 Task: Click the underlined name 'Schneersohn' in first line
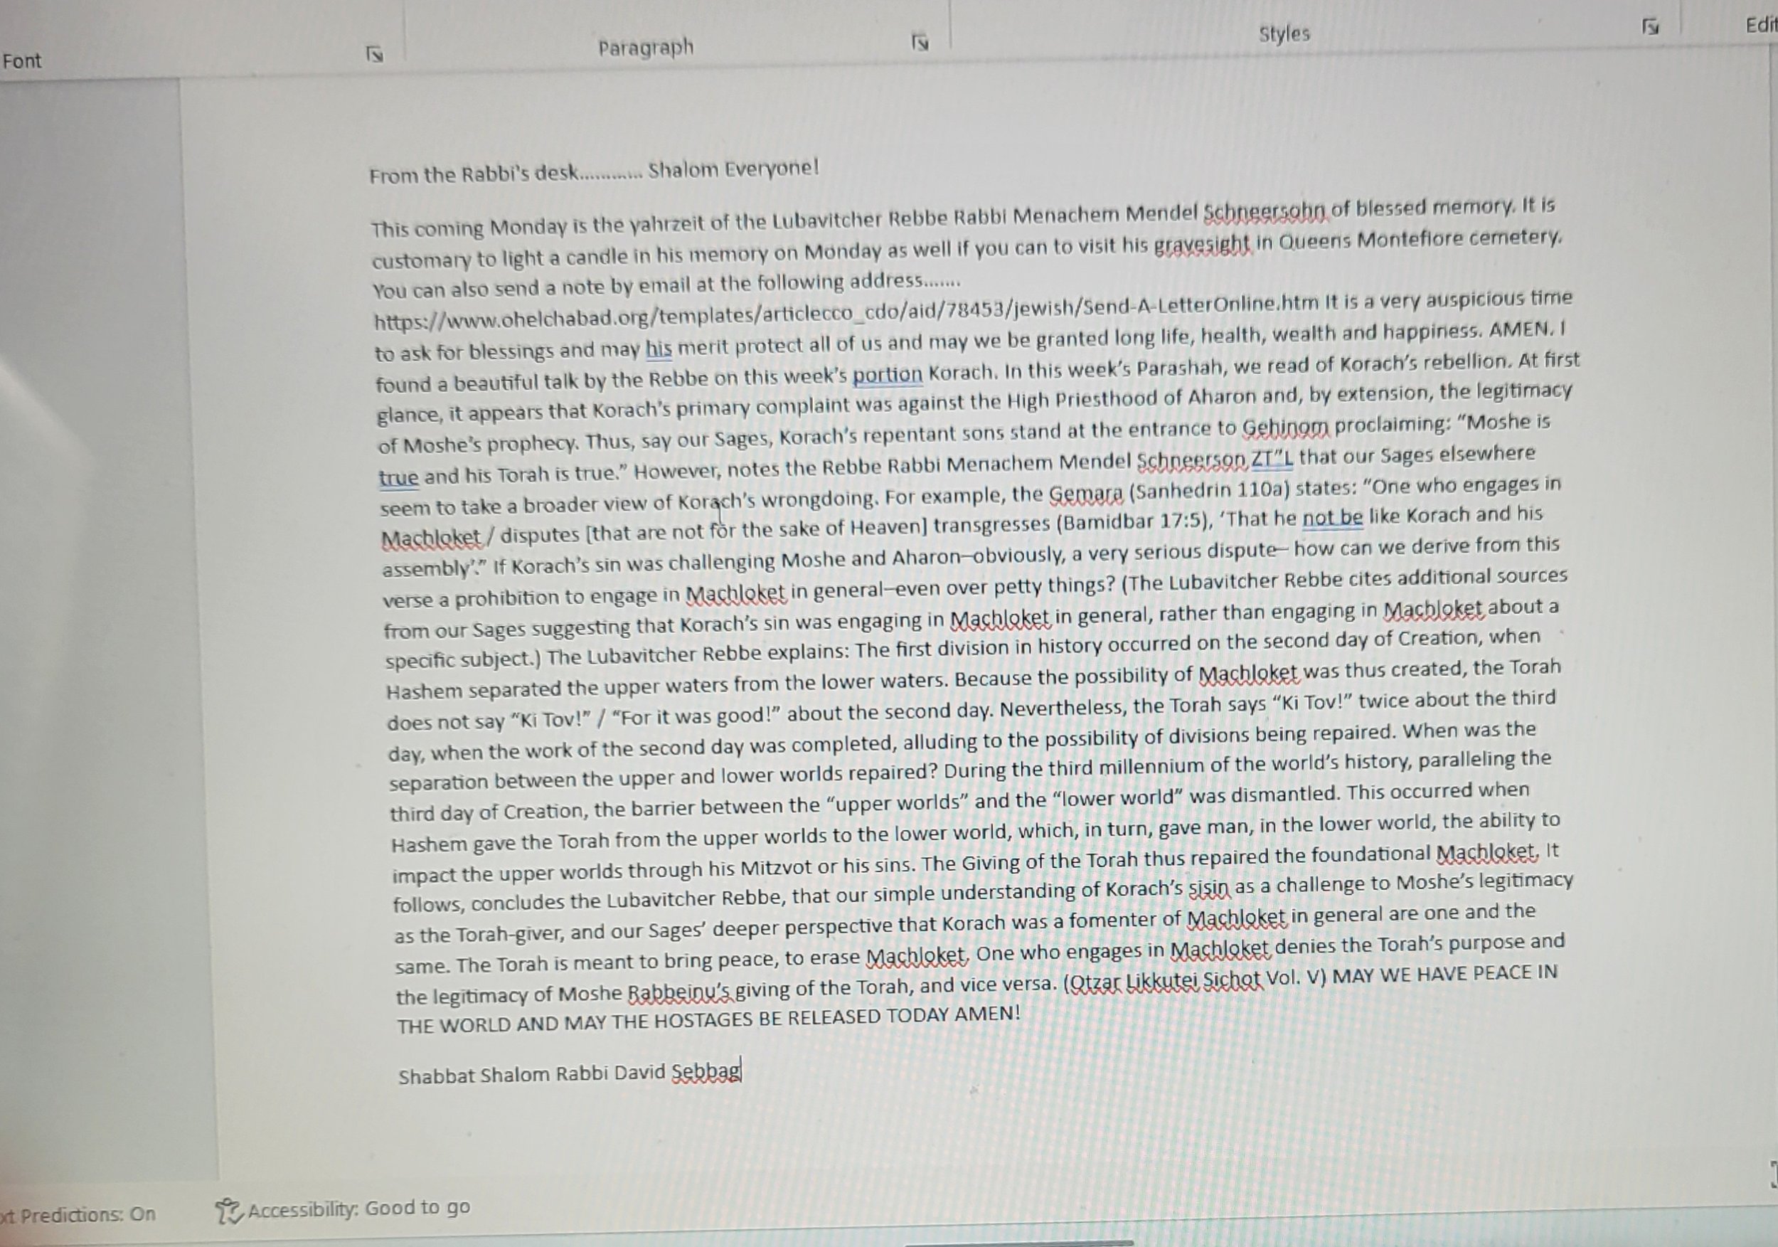[1265, 211]
